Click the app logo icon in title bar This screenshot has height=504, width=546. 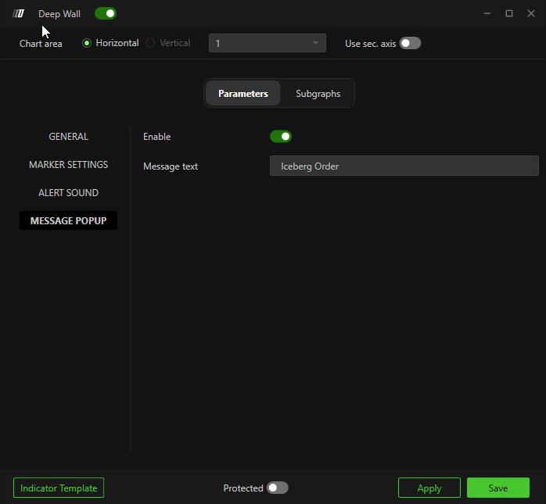click(19, 13)
